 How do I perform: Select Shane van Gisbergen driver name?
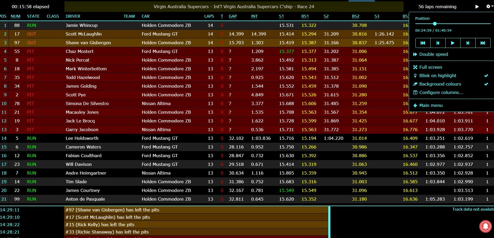(88, 43)
